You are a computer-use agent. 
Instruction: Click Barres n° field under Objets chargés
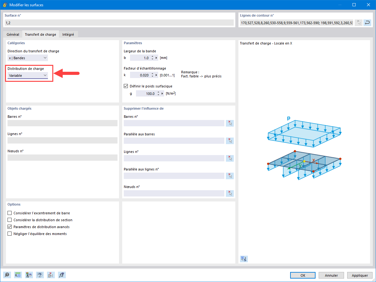[62, 123]
